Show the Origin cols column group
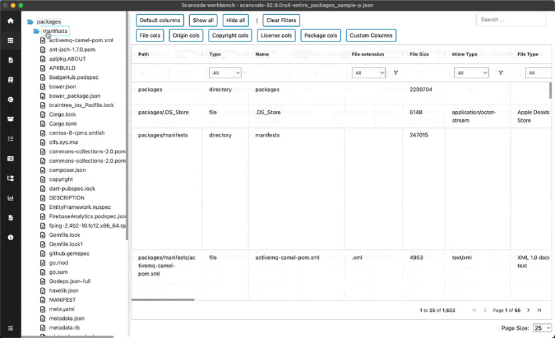 click(186, 35)
